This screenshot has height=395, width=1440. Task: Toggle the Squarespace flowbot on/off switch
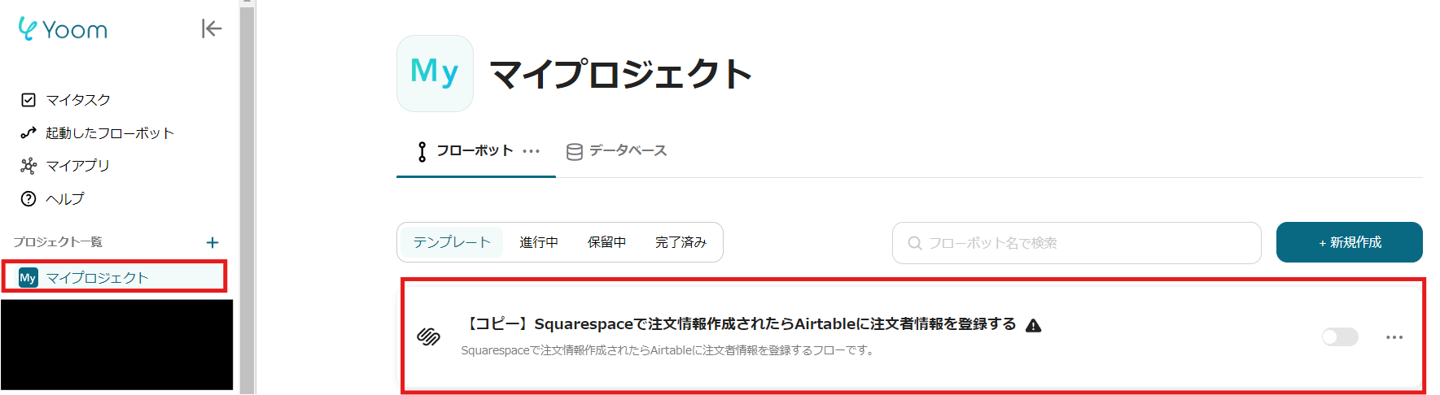1340,336
